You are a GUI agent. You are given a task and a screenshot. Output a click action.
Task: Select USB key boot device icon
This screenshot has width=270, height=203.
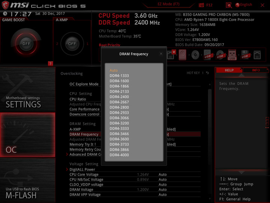click(x=232, y=55)
